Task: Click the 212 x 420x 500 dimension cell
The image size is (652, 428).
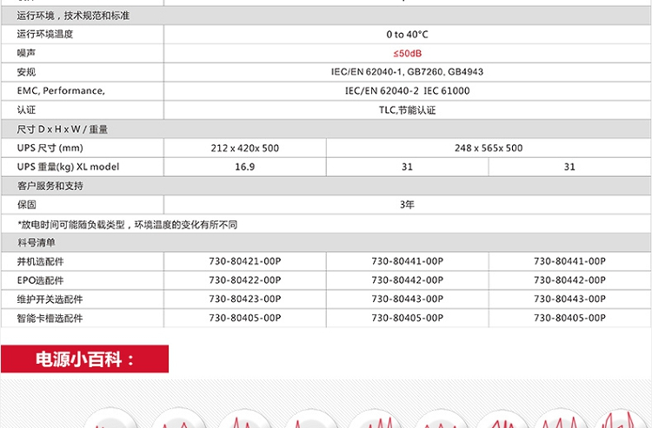Action: [245, 148]
